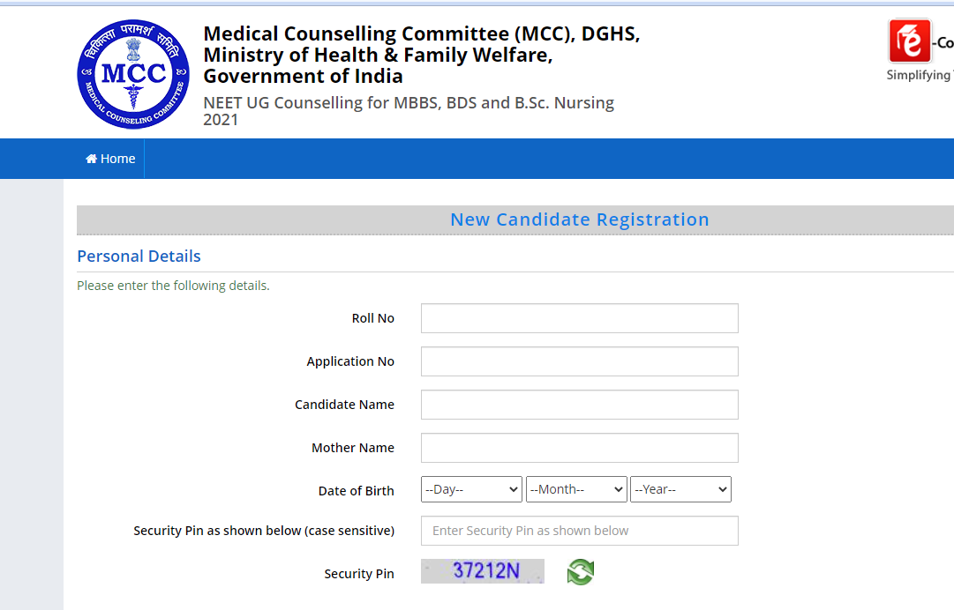Open the Day dropdown for birth date
Viewport: 954px width, 610px height.
point(471,489)
